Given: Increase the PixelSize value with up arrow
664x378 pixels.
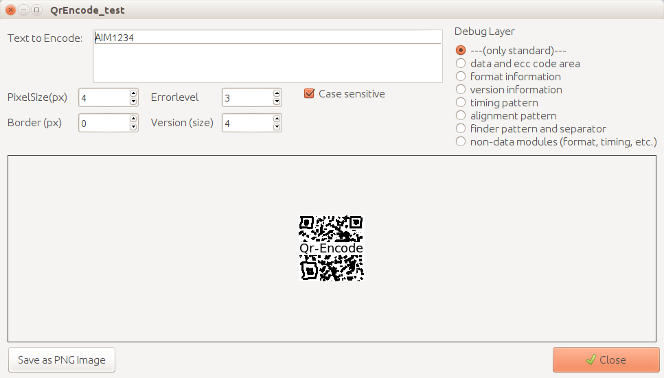Looking at the screenshot, I should (133, 93).
